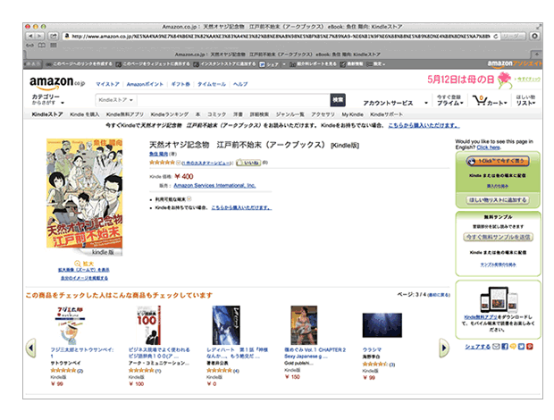Share via the Facebook icon
Screen dimensions: 554x420
[505, 347]
